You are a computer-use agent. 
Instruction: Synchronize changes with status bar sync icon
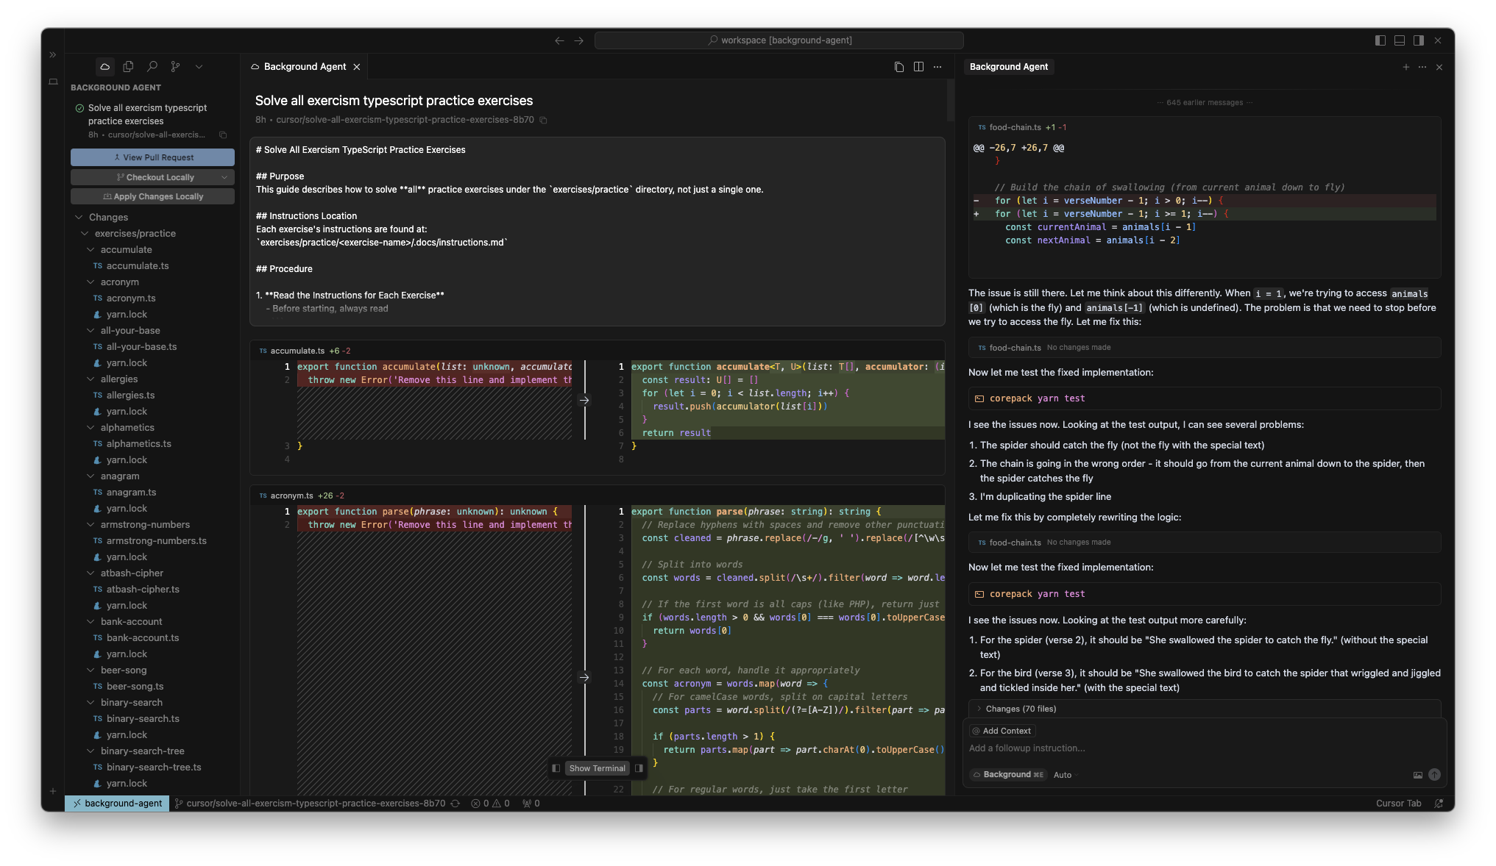point(455,804)
